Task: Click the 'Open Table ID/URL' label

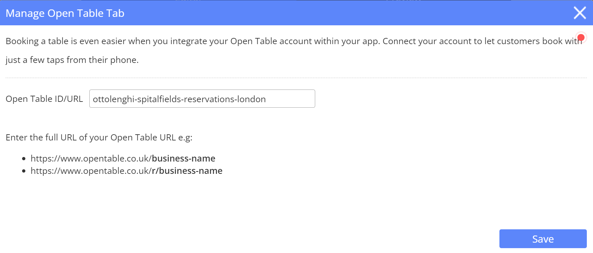Action: point(44,99)
